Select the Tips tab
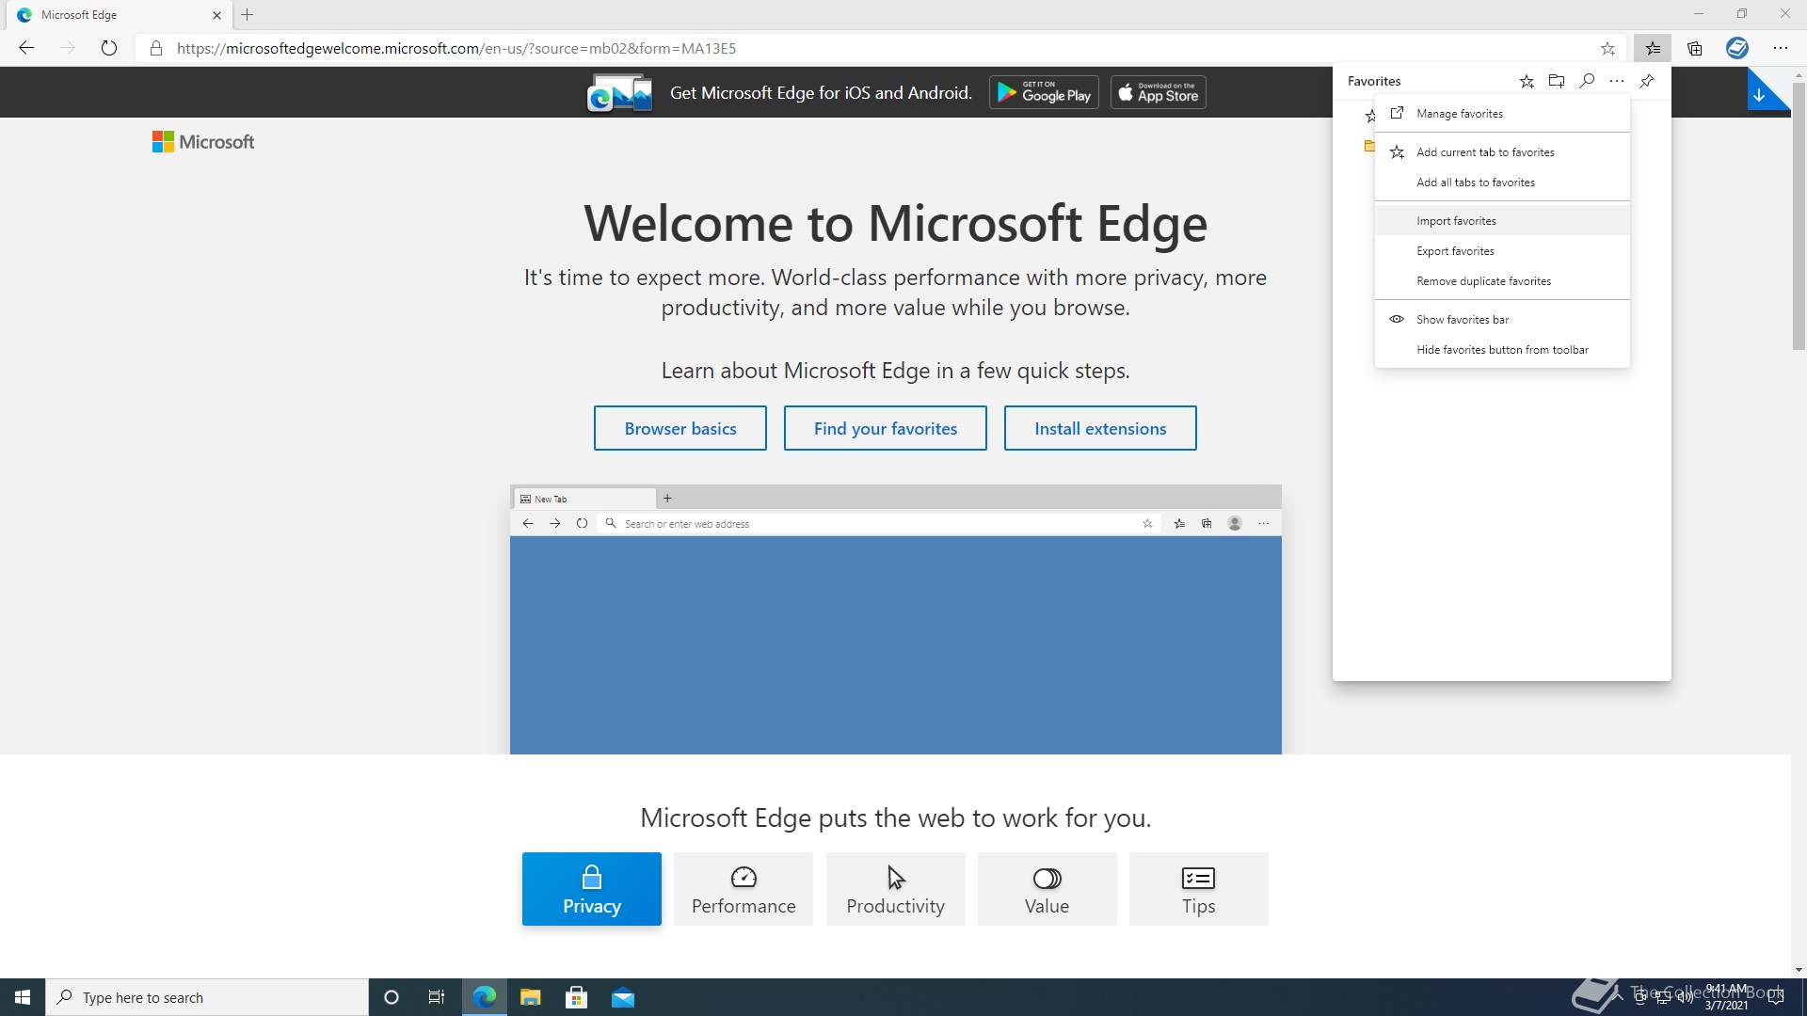Screen dimensions: 1807x1016 point(1199,889)
